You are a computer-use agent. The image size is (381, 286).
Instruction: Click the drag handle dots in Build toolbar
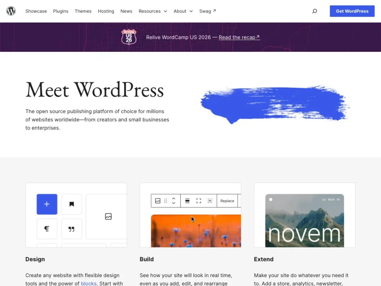pyautogui.click(x=166, y=201)
